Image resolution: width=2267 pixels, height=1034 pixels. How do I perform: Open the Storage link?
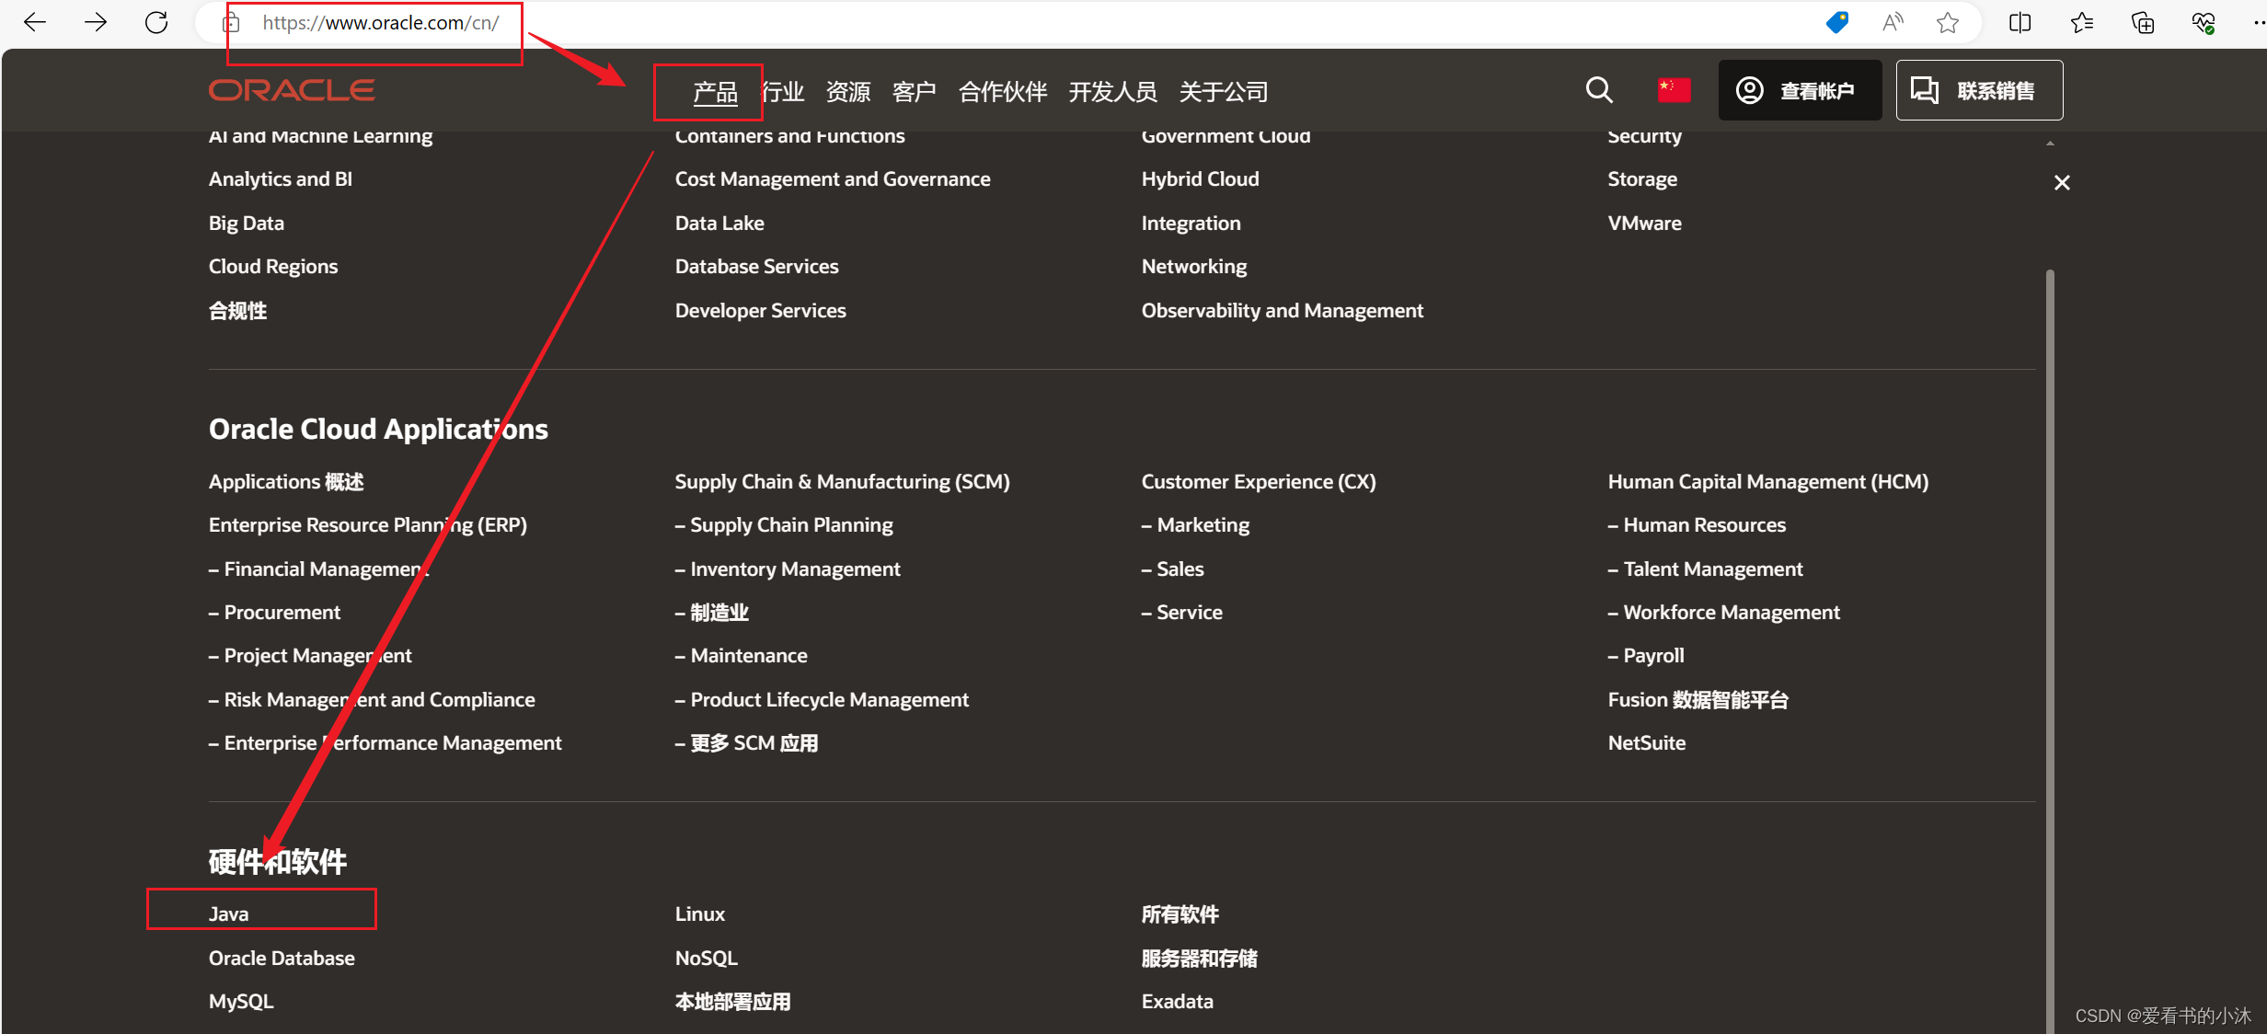coord(1642,178)
